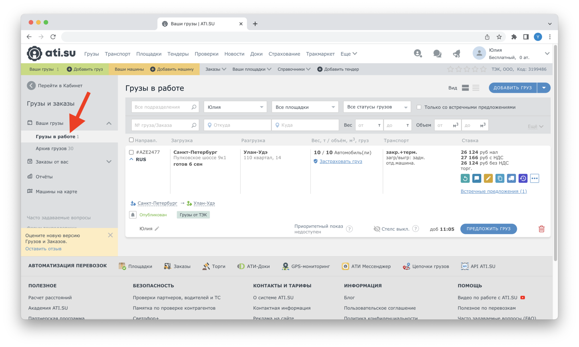Click the search icon in Все подразделения field
The image size is (579, 347).
tap(194, 107)
